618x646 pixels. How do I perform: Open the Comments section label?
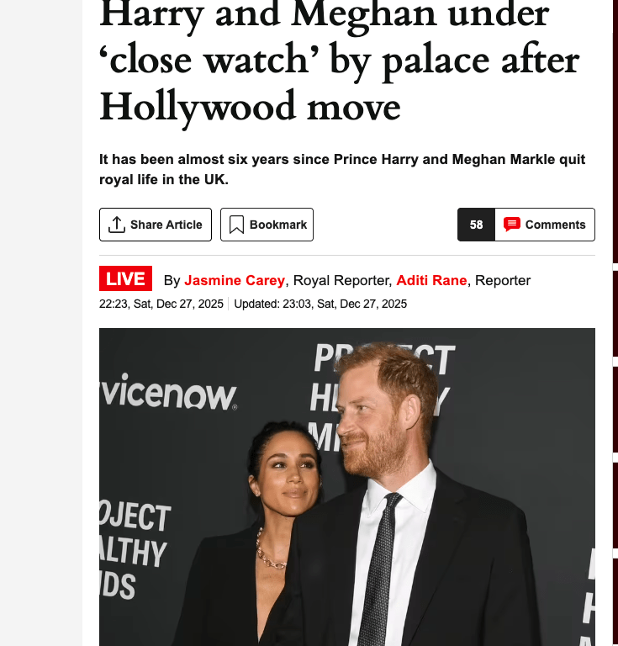(556, 225)
